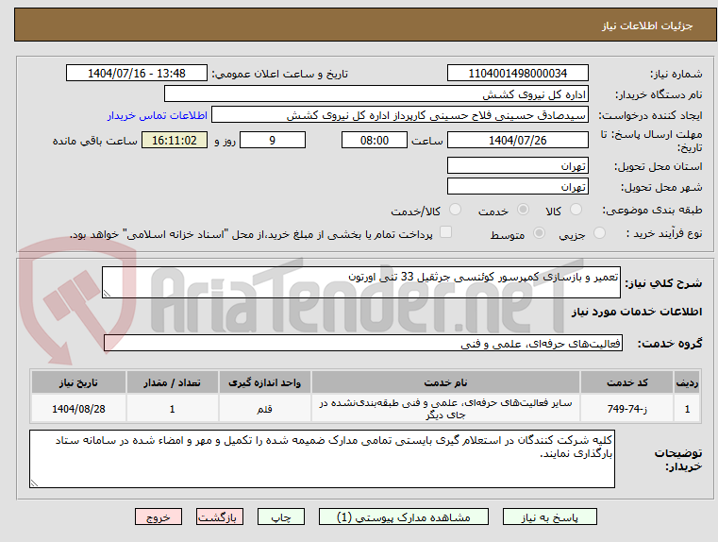Screen dimensions: 718x542
Task: Click the شرح کلی نیاز text area
Action: click(x=360, y=282)
